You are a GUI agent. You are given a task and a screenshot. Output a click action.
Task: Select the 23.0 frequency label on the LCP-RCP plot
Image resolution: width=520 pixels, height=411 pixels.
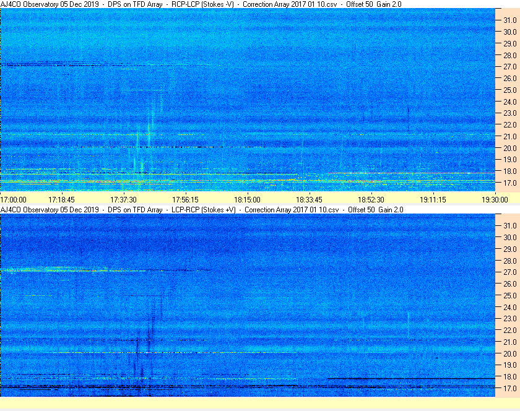510,318
